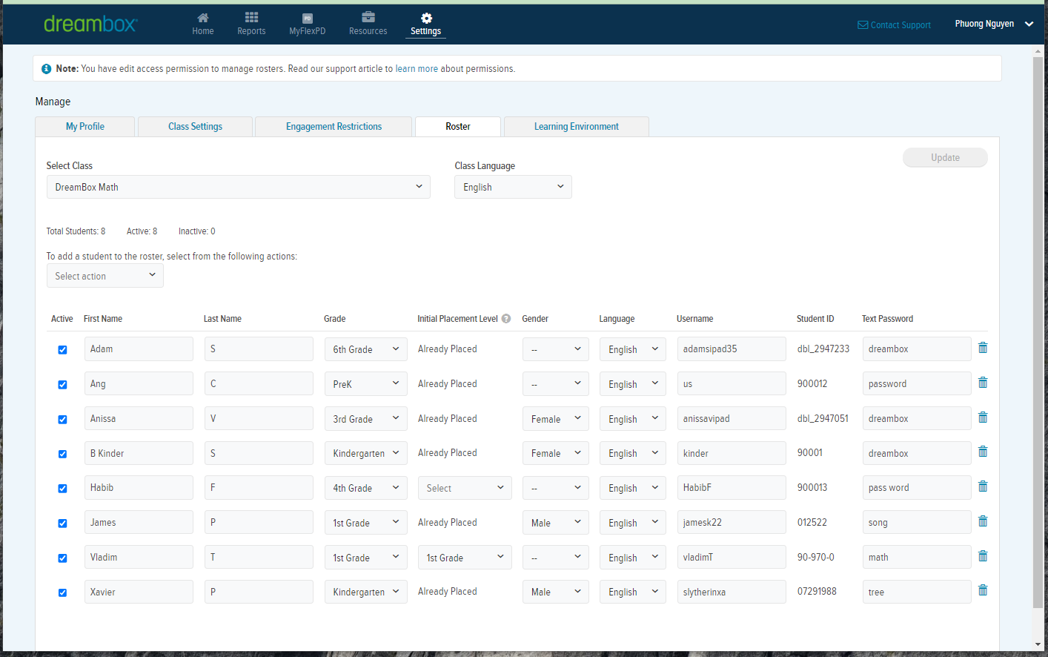The height and width of the screenshot is (657, 1048).
Task: Open the Learning Environment tab
Action: click(x=576, y=127)
